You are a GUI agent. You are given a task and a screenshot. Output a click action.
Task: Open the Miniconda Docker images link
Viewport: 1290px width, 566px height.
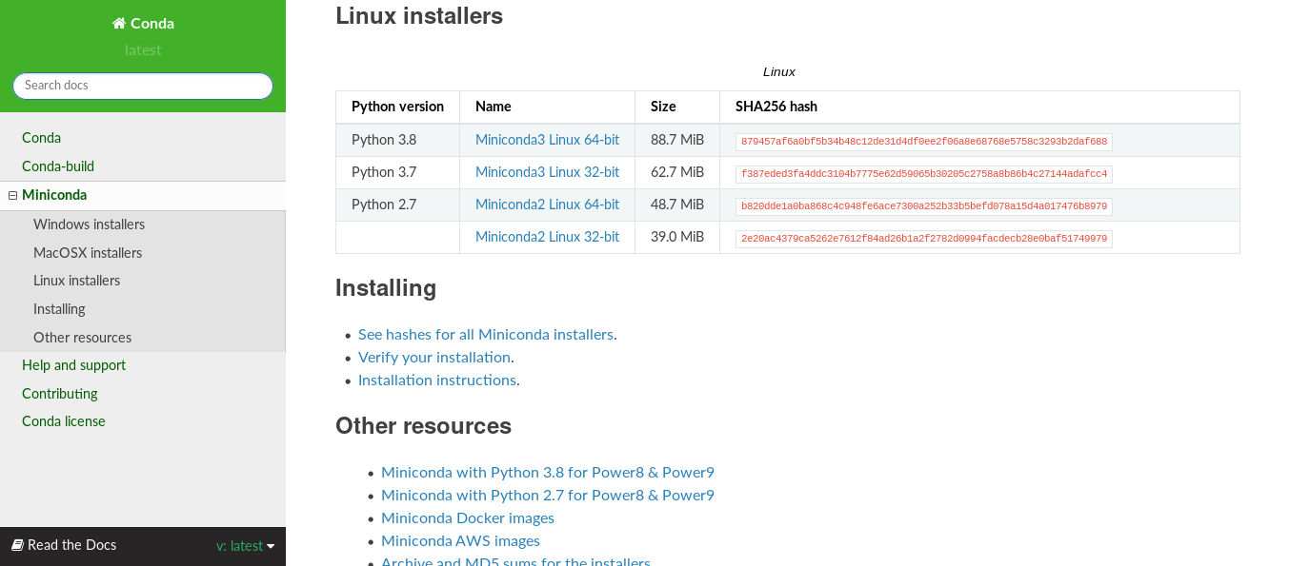click(x=467, y=518)
